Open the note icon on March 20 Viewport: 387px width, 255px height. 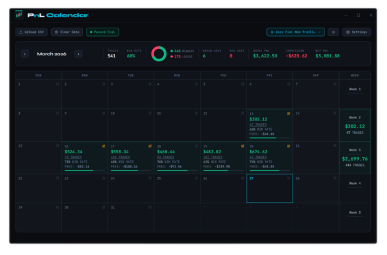click(288, 146)
